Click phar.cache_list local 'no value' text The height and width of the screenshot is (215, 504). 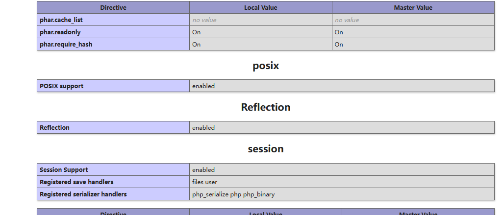point(204,20)
